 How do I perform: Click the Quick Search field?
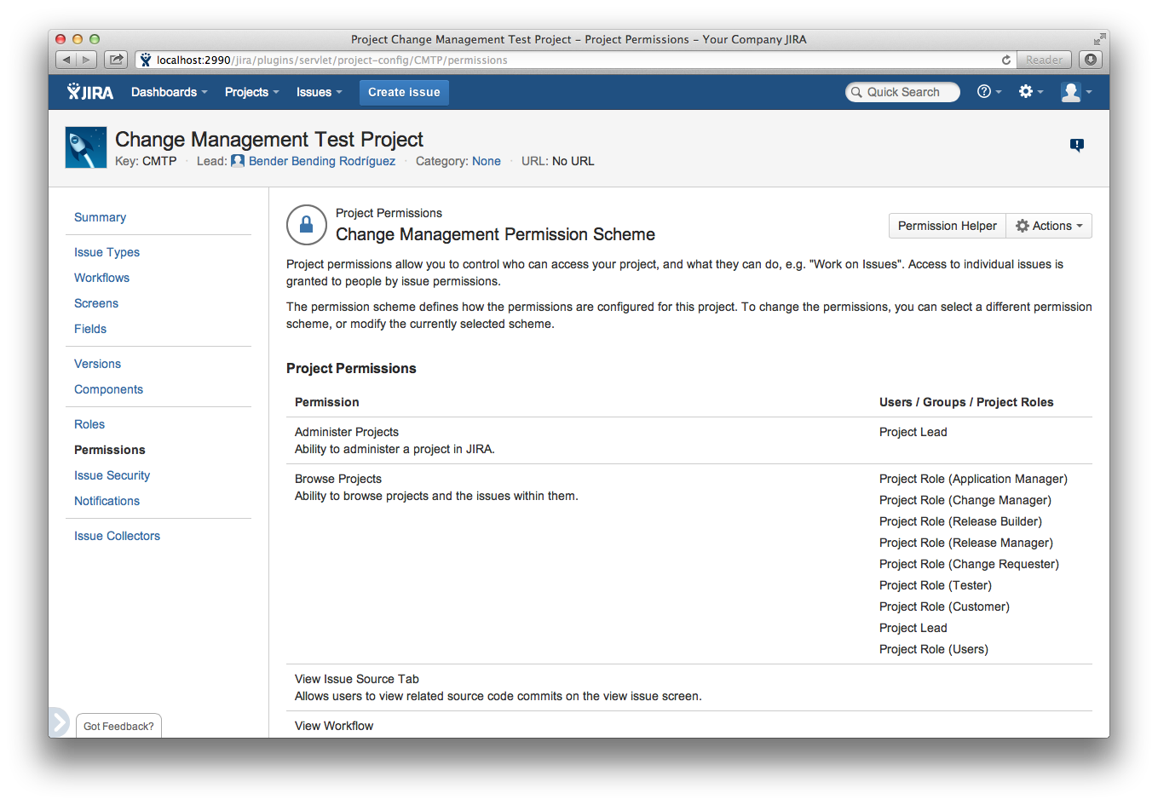tap(902, 92)
